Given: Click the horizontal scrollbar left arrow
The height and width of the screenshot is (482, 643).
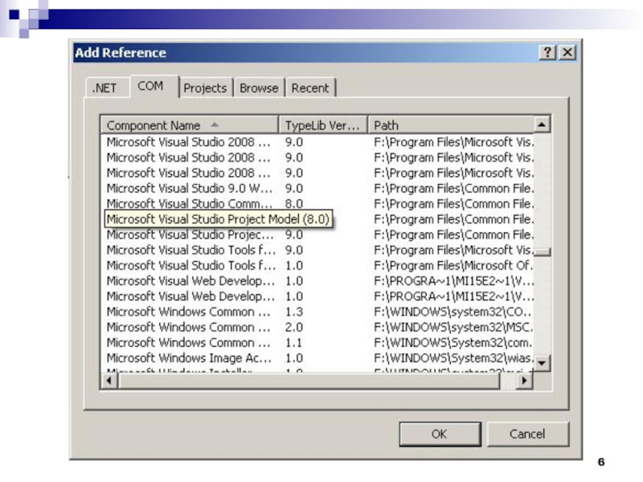Looking at the screenshot, I should click(109, 381).
